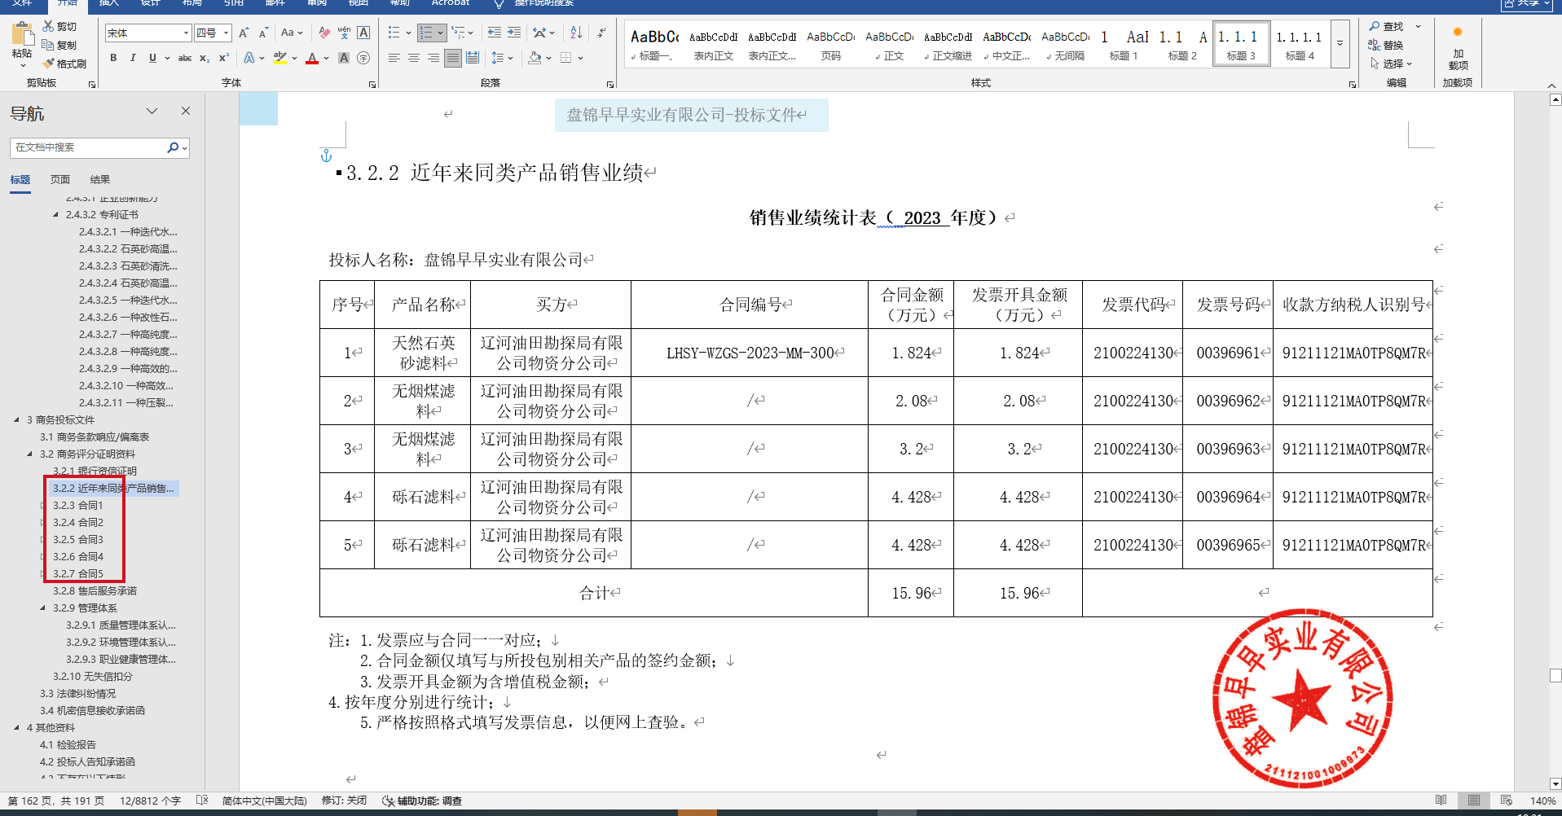Apply the 标题 1 style
Image resolution: width=1562 pixels, height=816 pixels.
tap(1124, 43)
